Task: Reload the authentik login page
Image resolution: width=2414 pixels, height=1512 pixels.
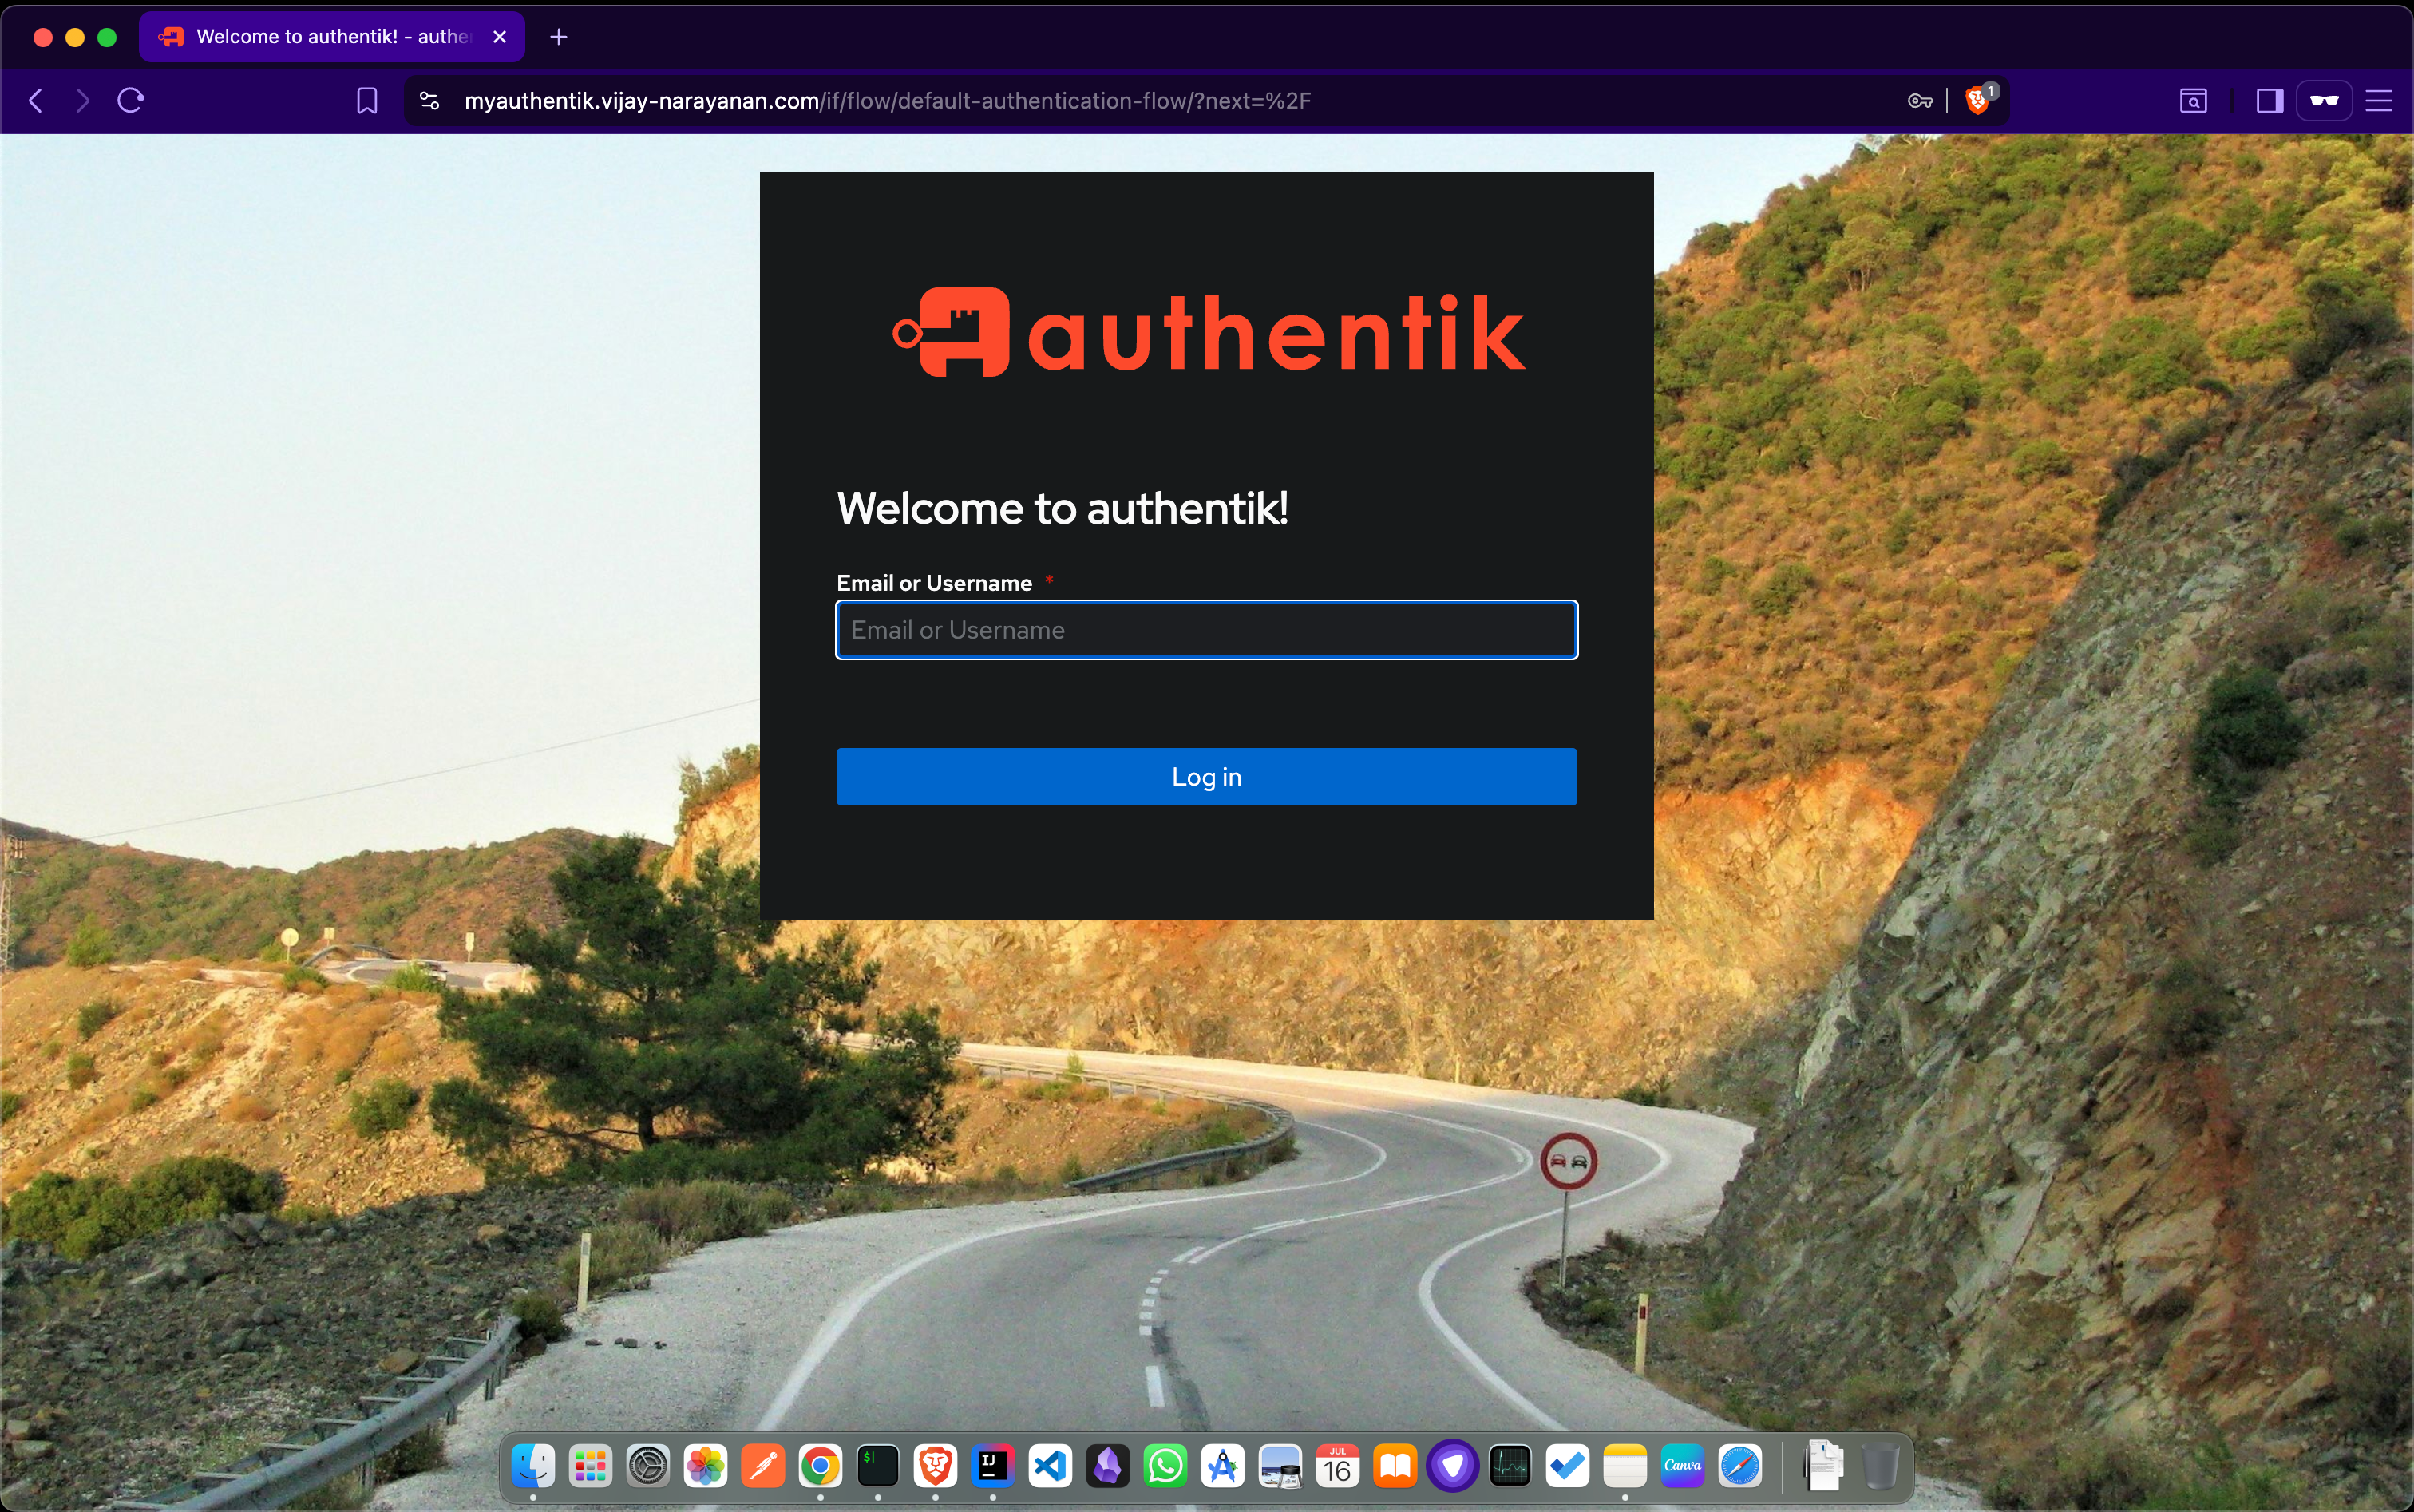Action: coord(131,100)
